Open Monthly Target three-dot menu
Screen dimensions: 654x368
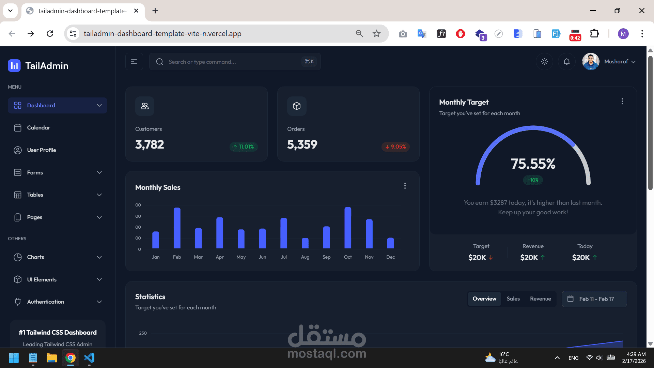click(622, 102)
